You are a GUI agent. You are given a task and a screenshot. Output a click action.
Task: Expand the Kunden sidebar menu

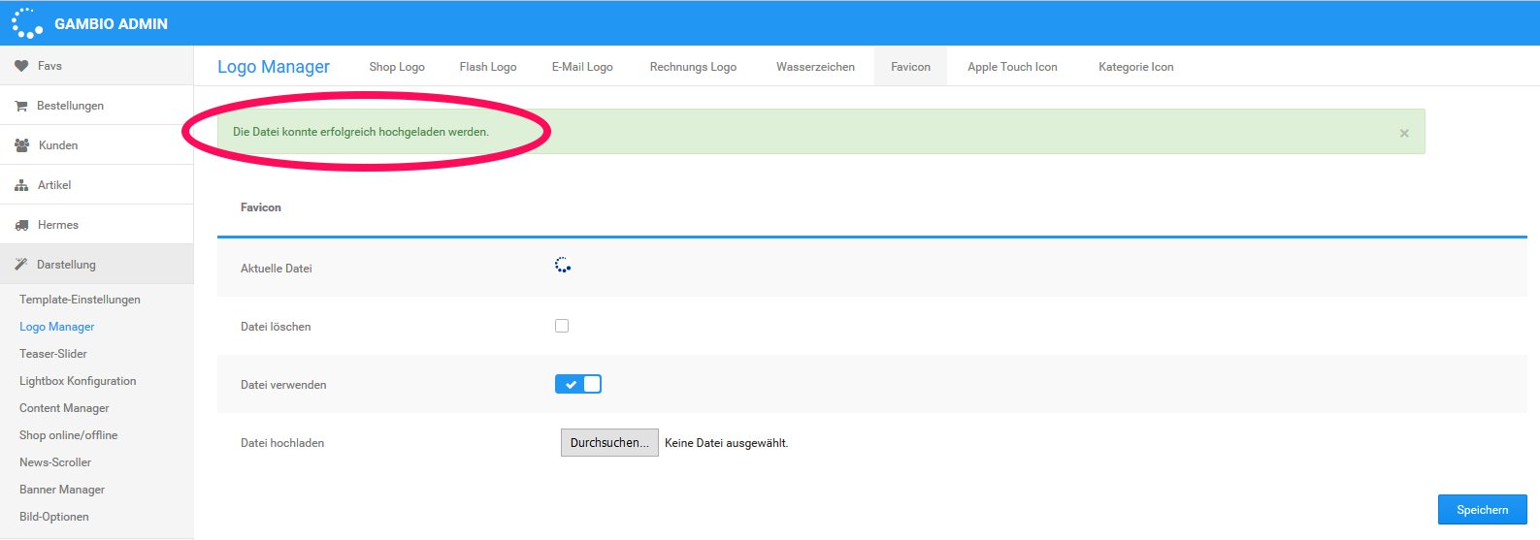[58, 145]
